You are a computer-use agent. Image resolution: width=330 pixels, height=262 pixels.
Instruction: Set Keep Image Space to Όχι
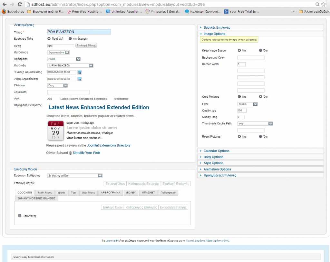[x=261, y=51]
